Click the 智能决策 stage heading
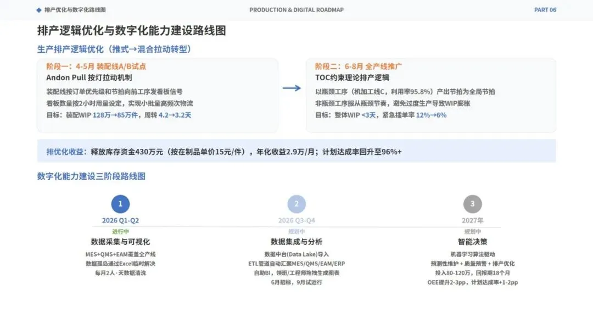Screen dimensions: 593x334 (x=472, y=242)
